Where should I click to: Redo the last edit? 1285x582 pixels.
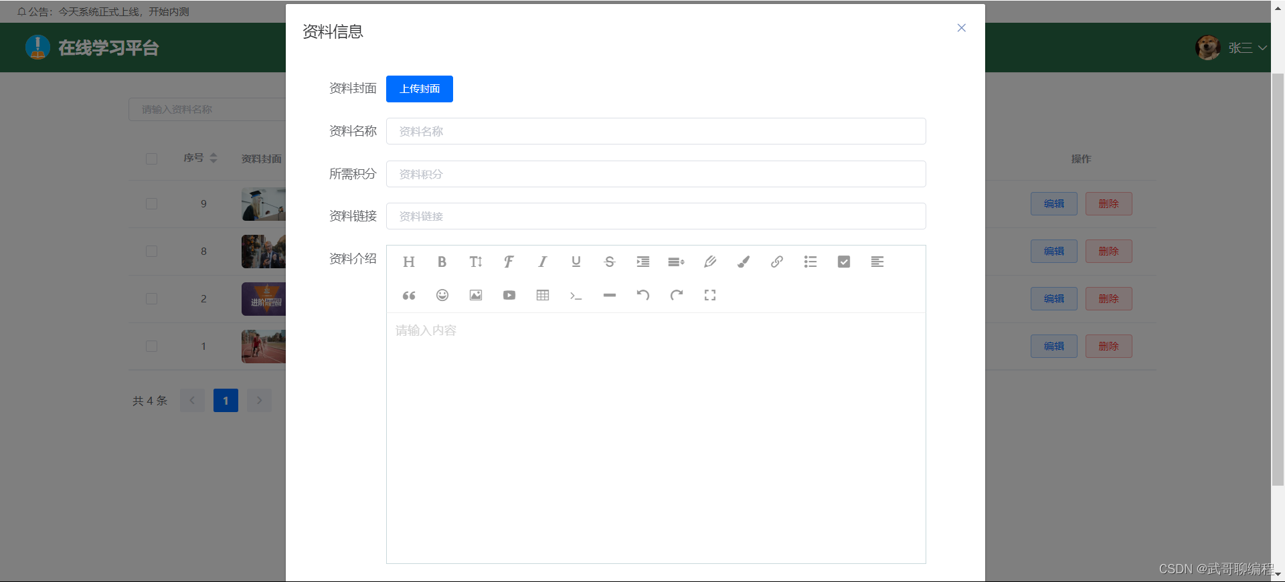point(677,295)
